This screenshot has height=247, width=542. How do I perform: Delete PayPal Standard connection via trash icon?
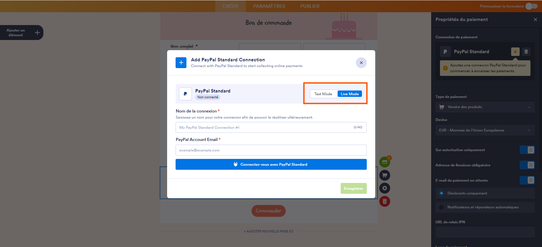pos(526,52)
